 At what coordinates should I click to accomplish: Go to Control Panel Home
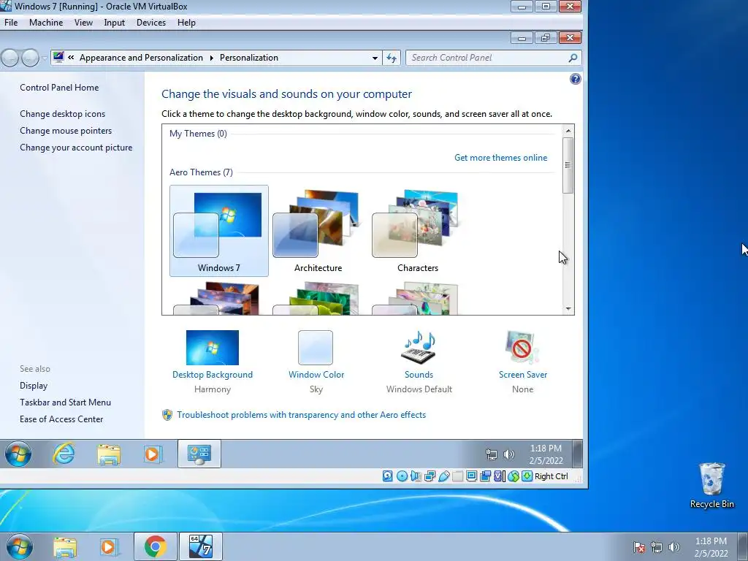tap(59, 88)
